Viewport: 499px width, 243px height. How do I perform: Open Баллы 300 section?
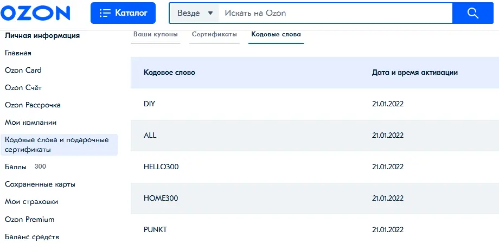pos(25,167)
